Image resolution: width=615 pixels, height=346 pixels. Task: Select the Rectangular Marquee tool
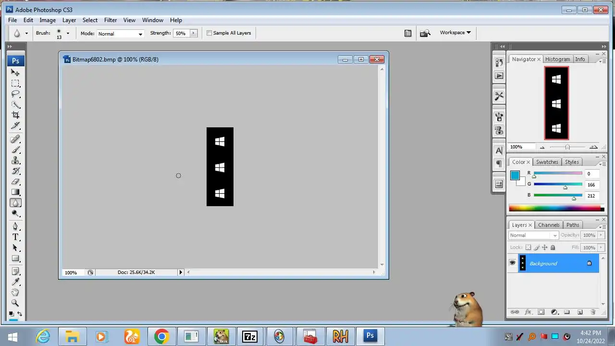[15, 83]
